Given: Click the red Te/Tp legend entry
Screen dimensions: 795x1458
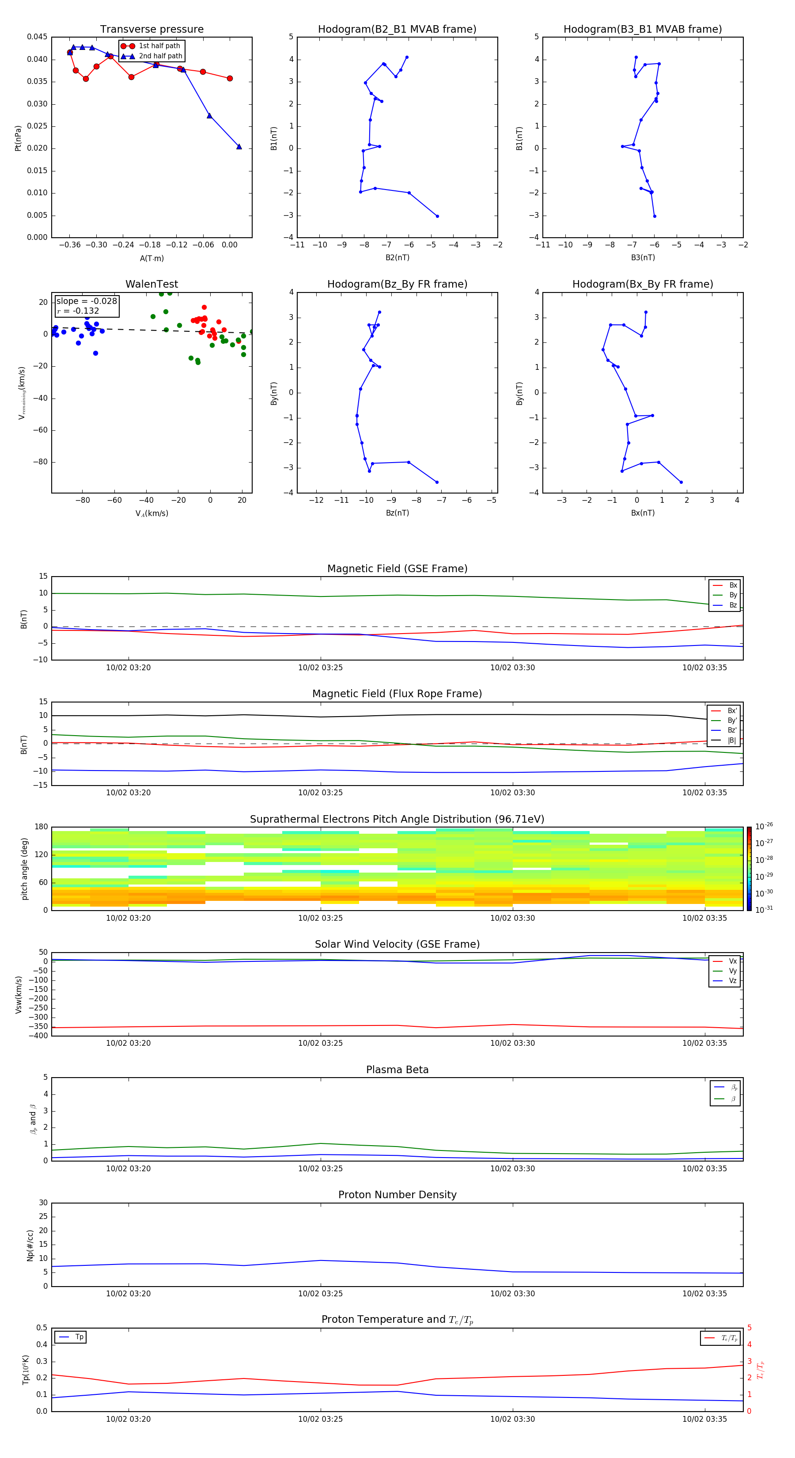Looking at the screenshot, I should click(720, 1338).
